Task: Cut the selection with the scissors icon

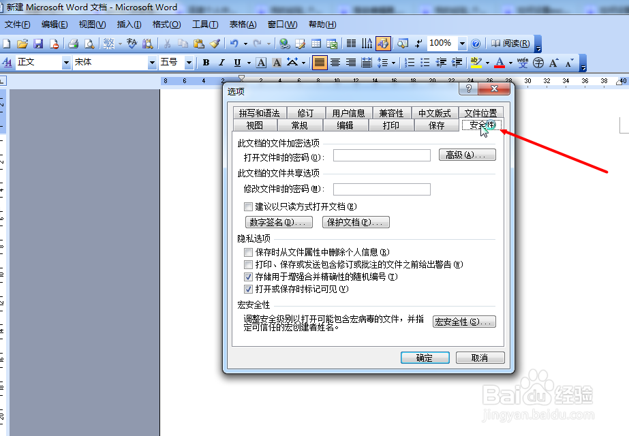Action: pyautogui.click(x=167, y=44)
